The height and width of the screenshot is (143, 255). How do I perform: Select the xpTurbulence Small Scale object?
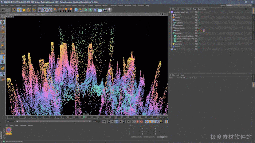point(185,36)
